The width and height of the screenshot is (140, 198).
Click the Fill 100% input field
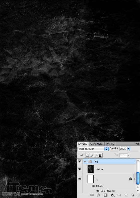(123, 155)
